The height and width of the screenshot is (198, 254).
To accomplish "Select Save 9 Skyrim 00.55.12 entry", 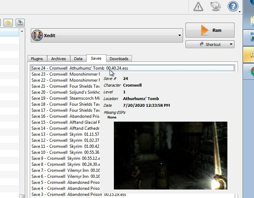I will pos(65,158).
